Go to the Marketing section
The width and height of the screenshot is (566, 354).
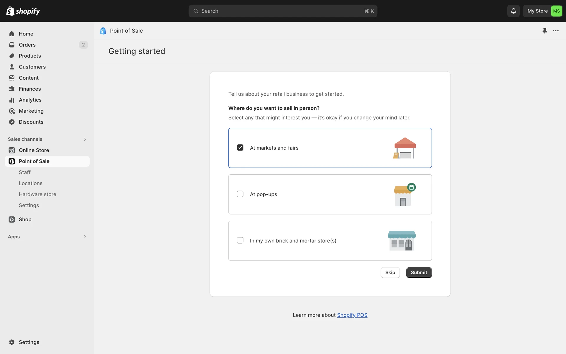(x=31, y=111)
